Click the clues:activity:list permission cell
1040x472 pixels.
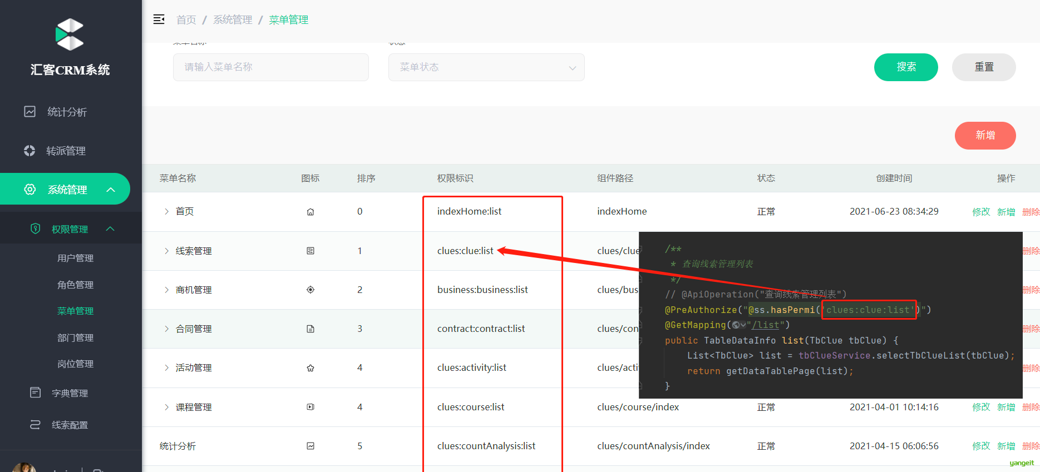pos(472,367)
